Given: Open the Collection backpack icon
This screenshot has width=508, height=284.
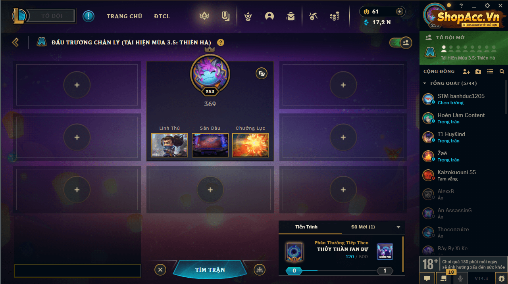Looking at the screenshot, I should (x=291, y=16).
